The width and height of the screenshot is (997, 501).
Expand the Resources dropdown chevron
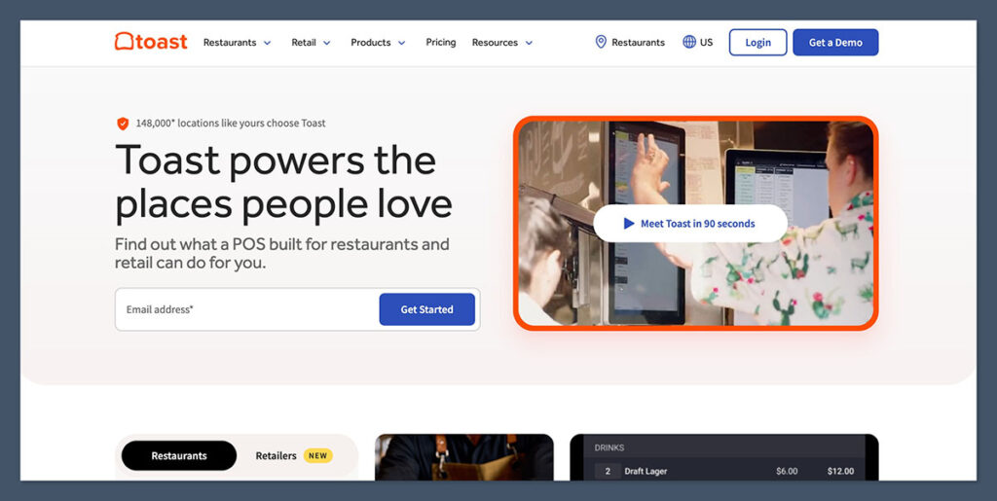(x=529, y=43)
